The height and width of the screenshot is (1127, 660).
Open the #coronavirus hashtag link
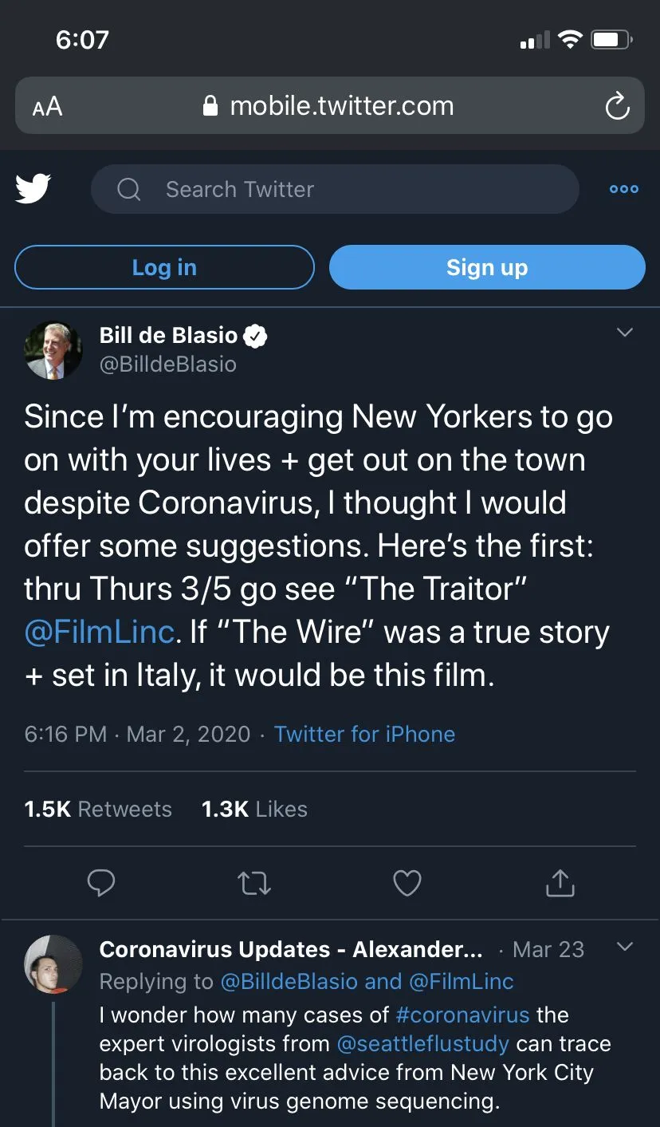coord(462,1015)
